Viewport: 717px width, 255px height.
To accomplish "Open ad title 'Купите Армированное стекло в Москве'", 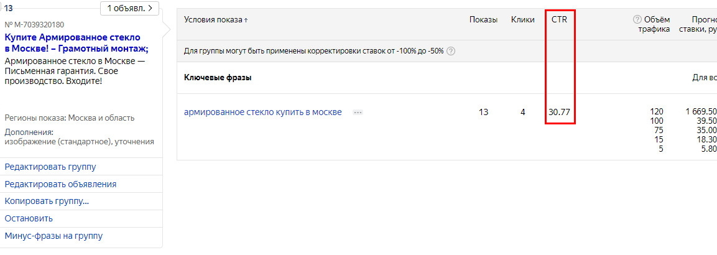I will point(76,43).
